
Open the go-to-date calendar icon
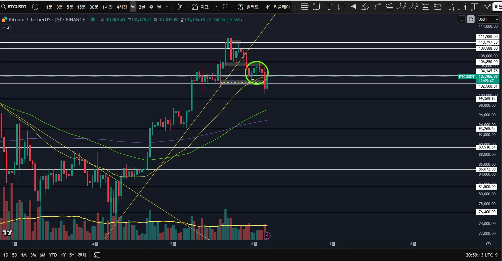click(97, 255)
